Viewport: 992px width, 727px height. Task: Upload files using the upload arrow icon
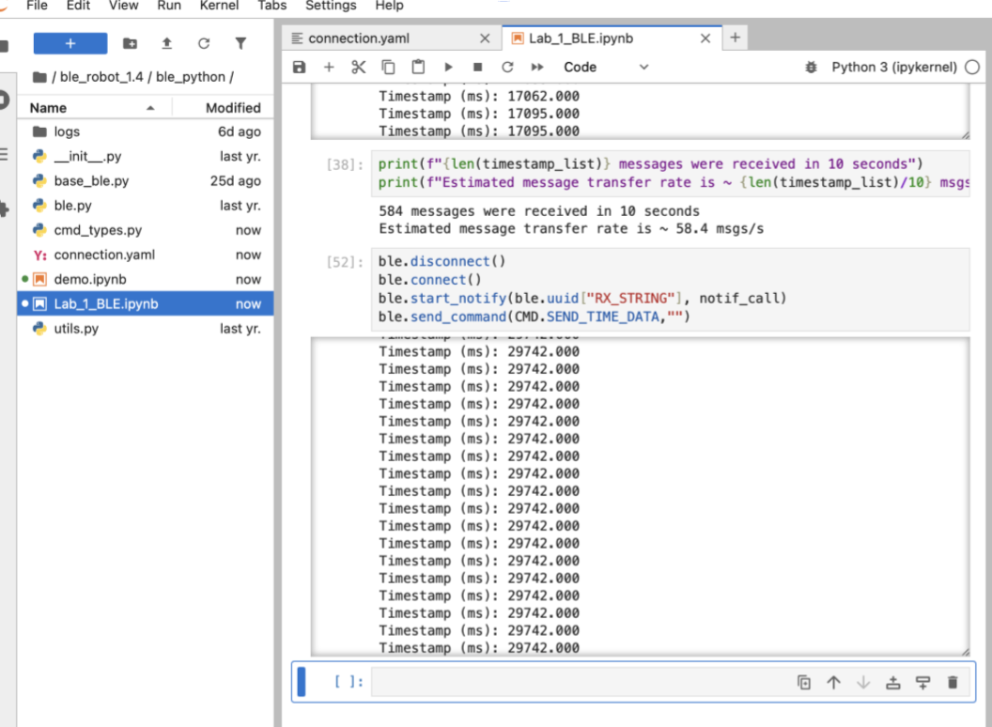pos(166,43)
